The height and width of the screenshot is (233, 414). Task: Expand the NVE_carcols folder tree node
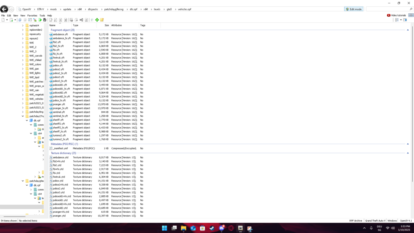(x=23, y=56)
